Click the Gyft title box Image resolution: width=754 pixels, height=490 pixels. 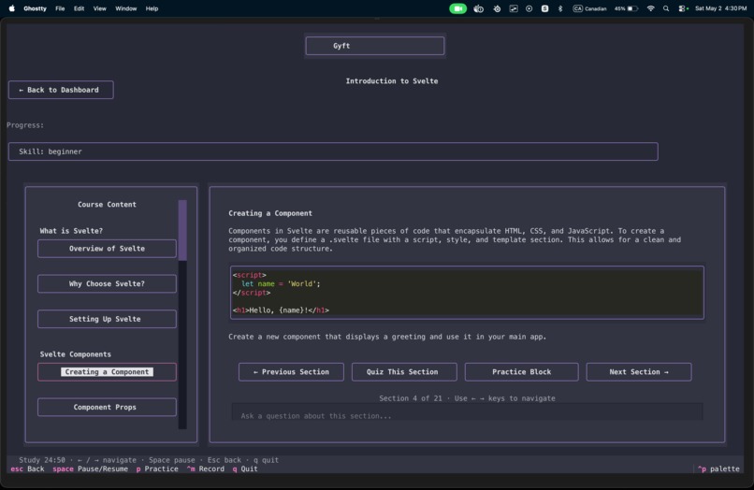point(375,46)
